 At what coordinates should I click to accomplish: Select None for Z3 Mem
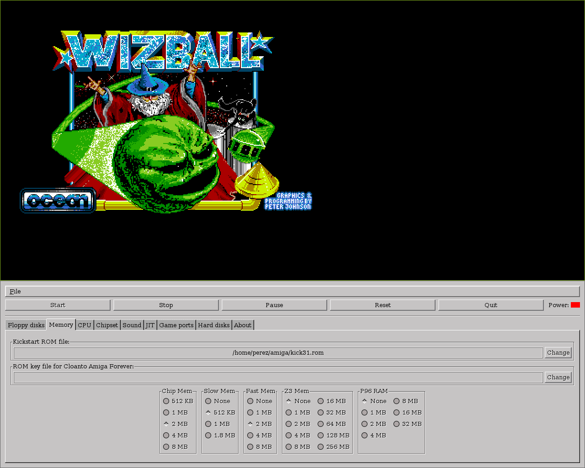[x=298, y=401]
